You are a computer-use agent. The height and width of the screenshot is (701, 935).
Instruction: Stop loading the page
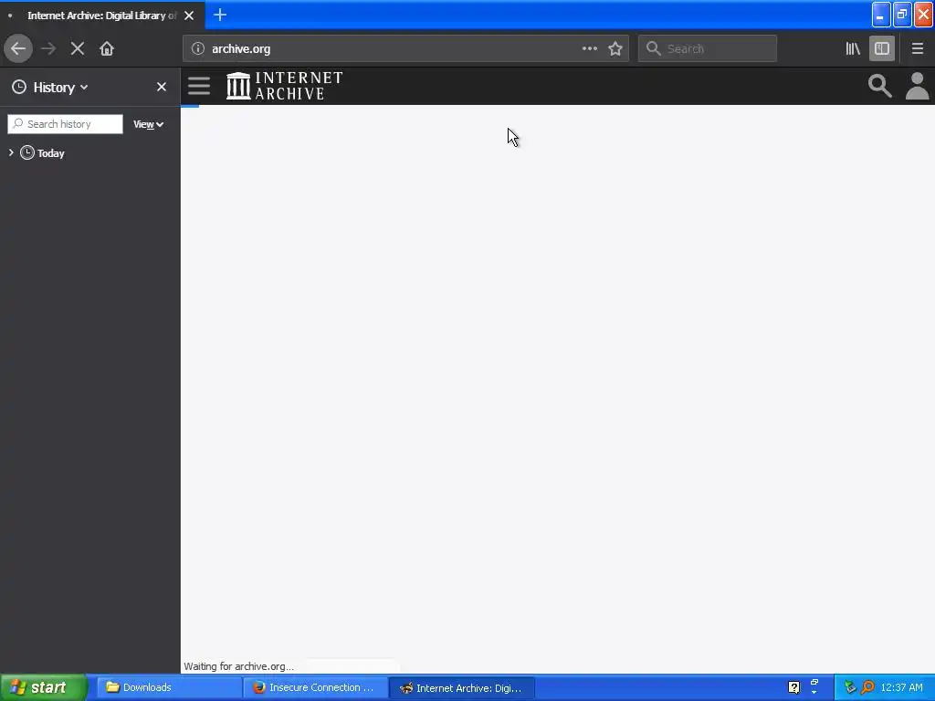coord(78,49)
